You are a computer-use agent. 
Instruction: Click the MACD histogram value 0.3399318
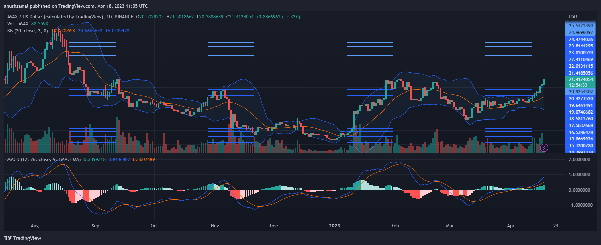pos(95,159)
